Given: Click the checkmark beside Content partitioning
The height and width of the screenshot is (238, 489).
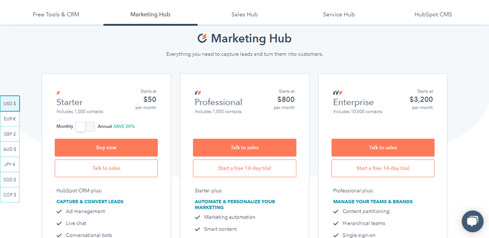Looking at the screenshot, I should [336, 212].
